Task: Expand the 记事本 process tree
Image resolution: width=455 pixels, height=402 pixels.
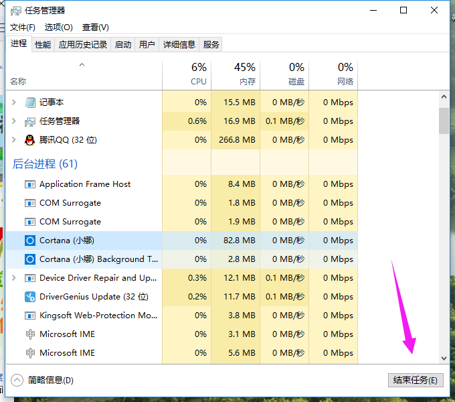Action: pyautogui.click(x=14, y=103)
